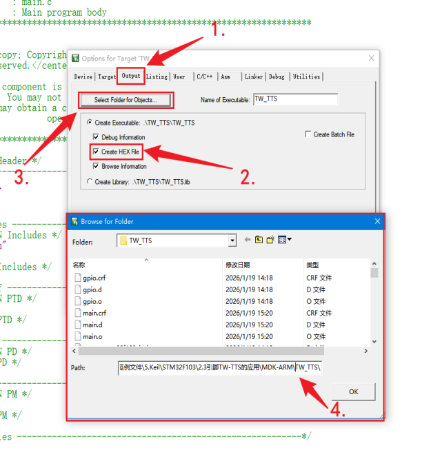Click the TW_TTS folder icon in combo
This screenshot has height=450, width=440.
123,241
